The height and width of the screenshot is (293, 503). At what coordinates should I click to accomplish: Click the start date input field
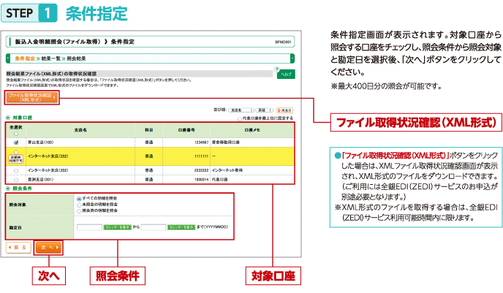88,227
